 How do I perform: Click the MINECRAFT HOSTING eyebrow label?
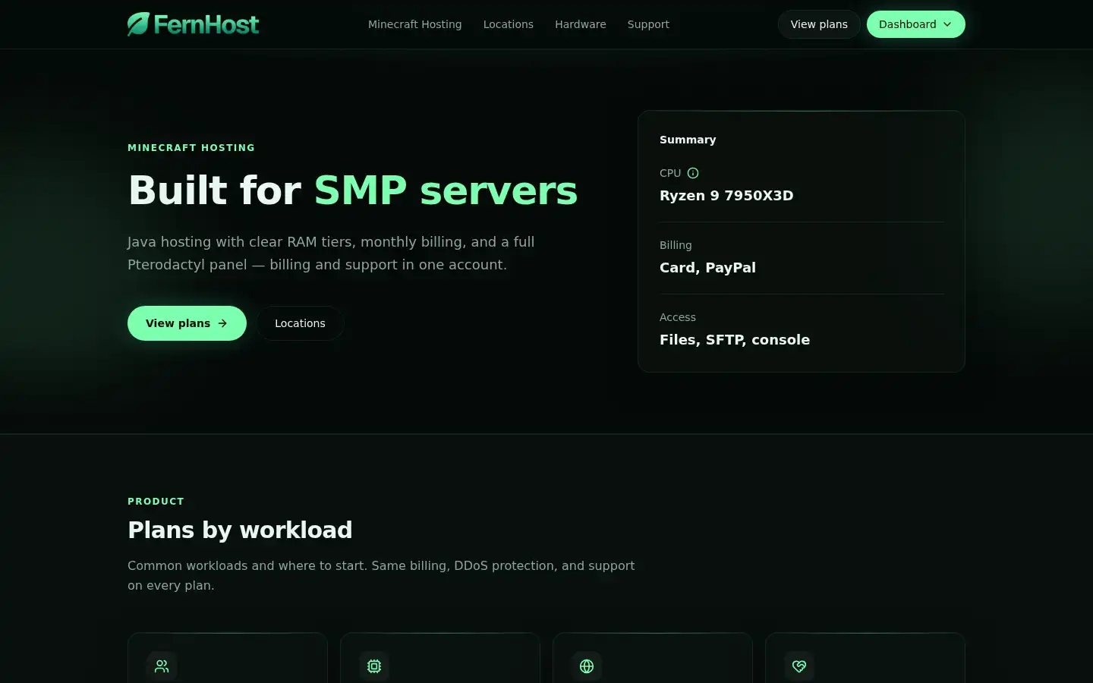tap(191, 148)
